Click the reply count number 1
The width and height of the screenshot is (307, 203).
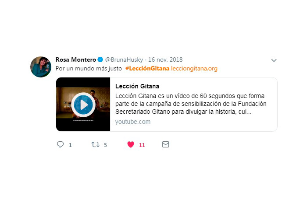click(x=70, y=145)
